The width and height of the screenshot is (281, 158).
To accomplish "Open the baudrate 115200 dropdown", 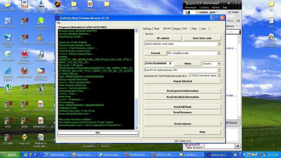I will (219, 75).
